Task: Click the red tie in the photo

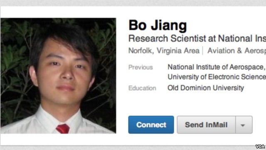Action: [63, 129]
